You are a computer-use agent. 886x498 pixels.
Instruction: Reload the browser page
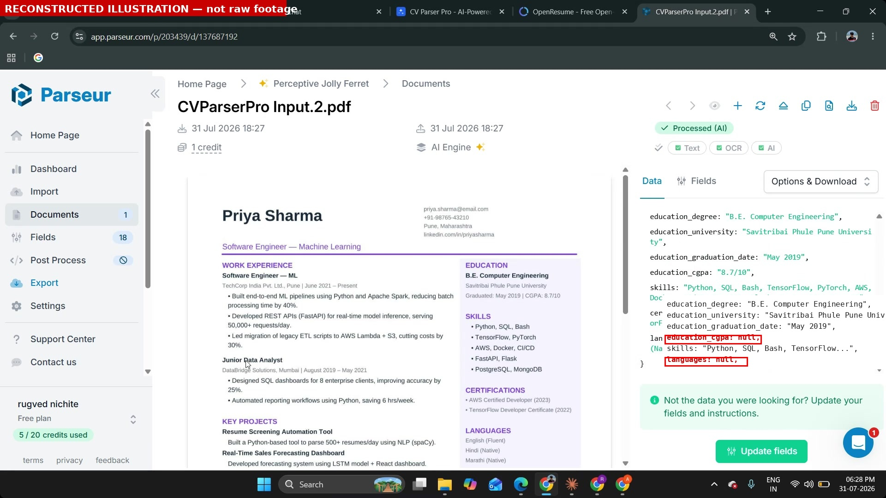pyautogui.click(x=54, y=36)
